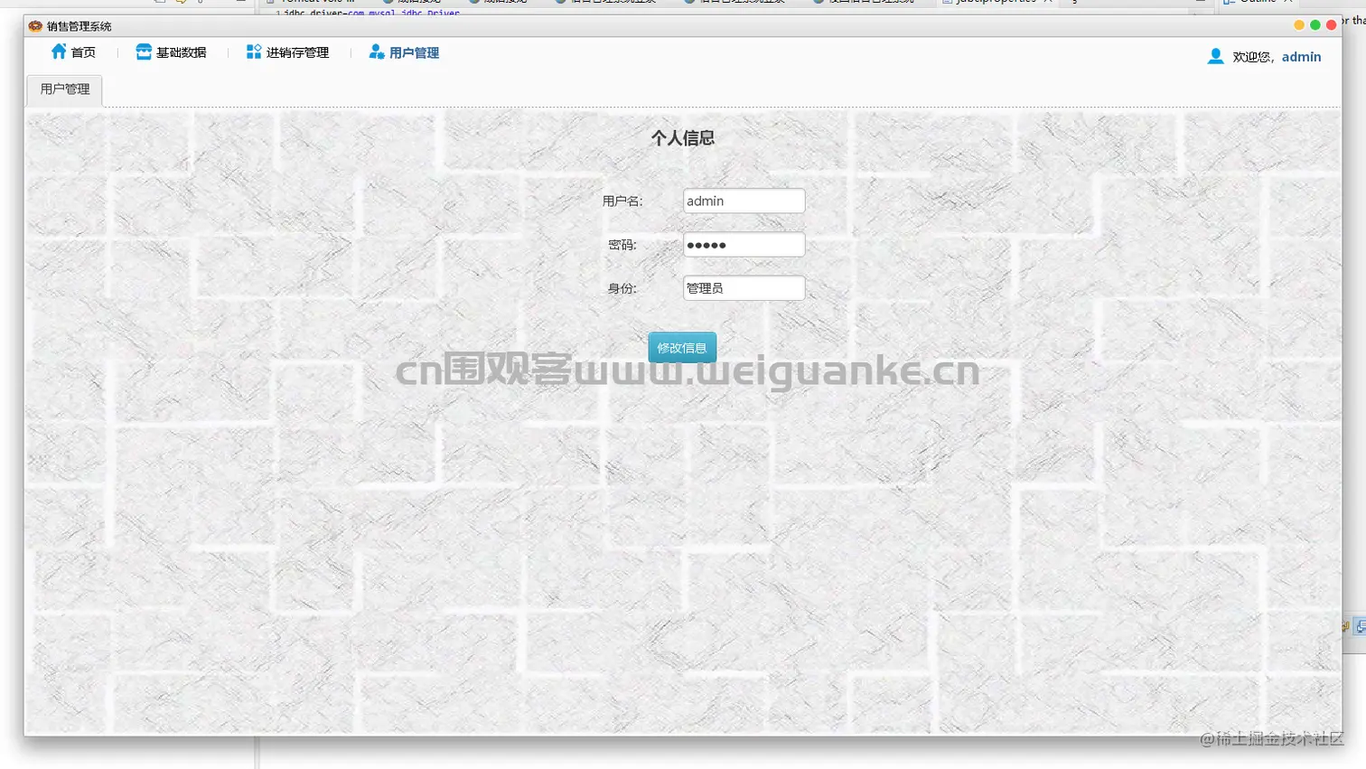Viewport: 1366px width, 769px height.
Task: Click the admin username link at top right
Action: point(1301,56)
